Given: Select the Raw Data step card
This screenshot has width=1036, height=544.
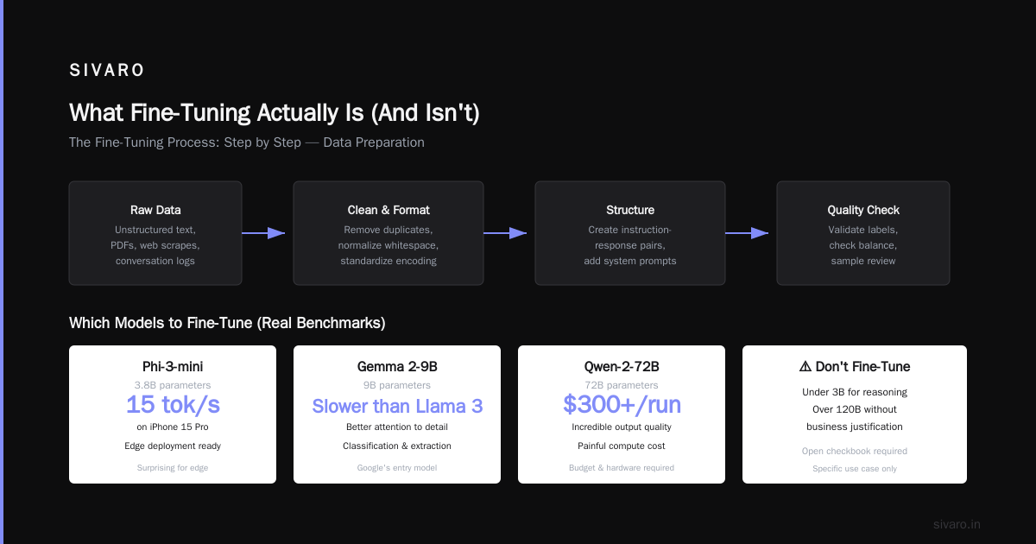Looking at the screenshot, I should pyautogui.click(x=155, y=233).
